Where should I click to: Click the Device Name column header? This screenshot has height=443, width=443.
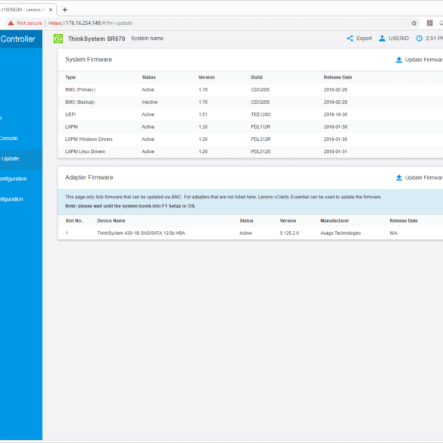tap(111, 220)
